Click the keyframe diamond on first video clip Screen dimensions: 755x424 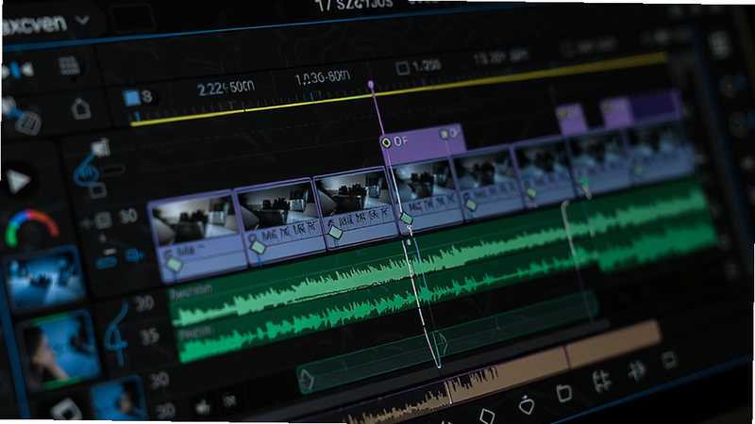point(174,264)
